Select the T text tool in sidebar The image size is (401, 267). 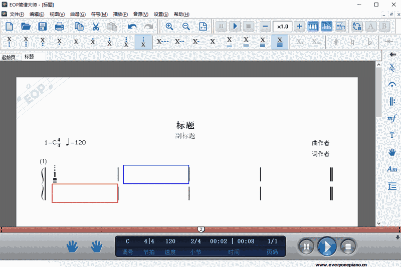point(392,135)
